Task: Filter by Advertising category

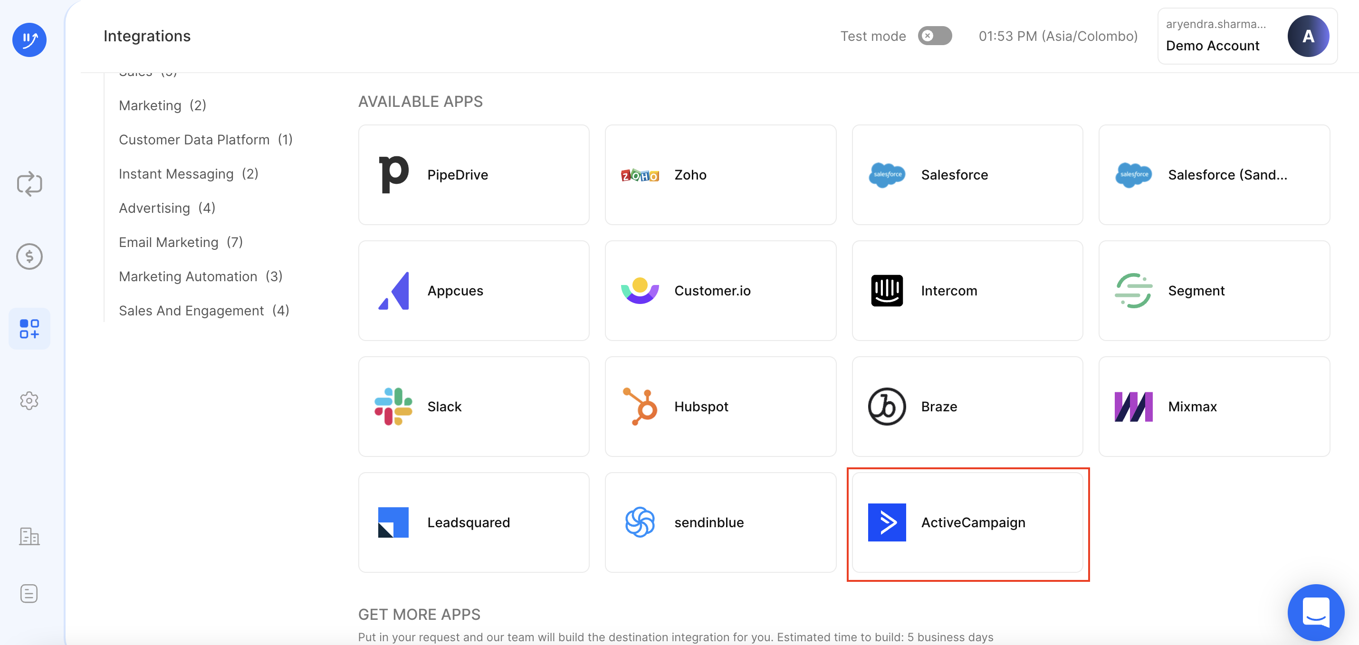Action: pyautogui.click(x=167, y=208)
